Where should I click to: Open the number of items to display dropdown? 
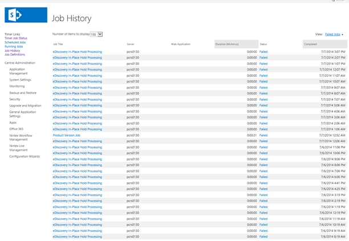(96, 34)
